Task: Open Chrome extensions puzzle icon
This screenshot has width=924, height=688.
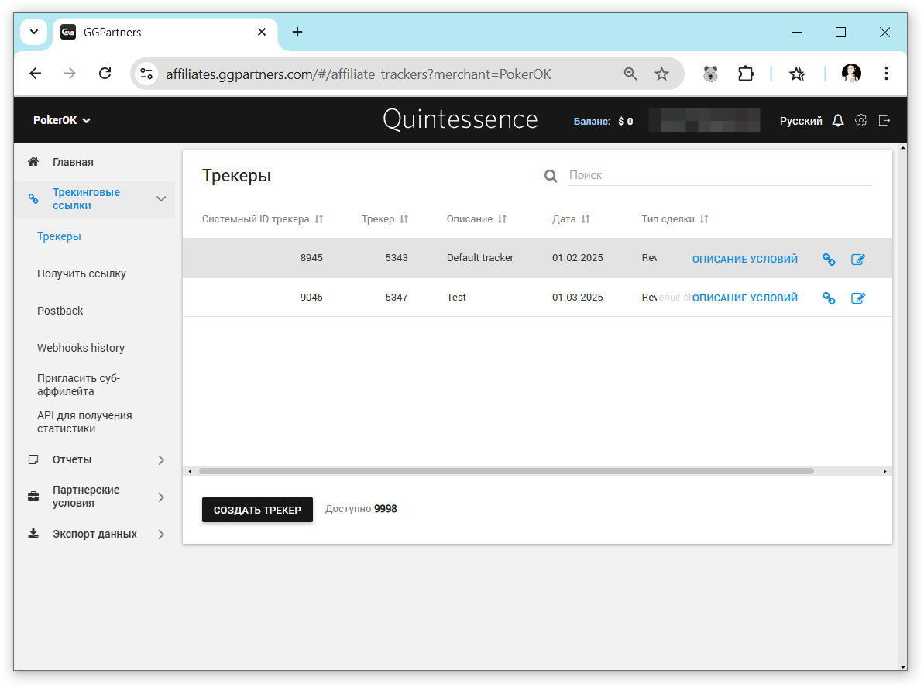Action: [x=745, y=74]
